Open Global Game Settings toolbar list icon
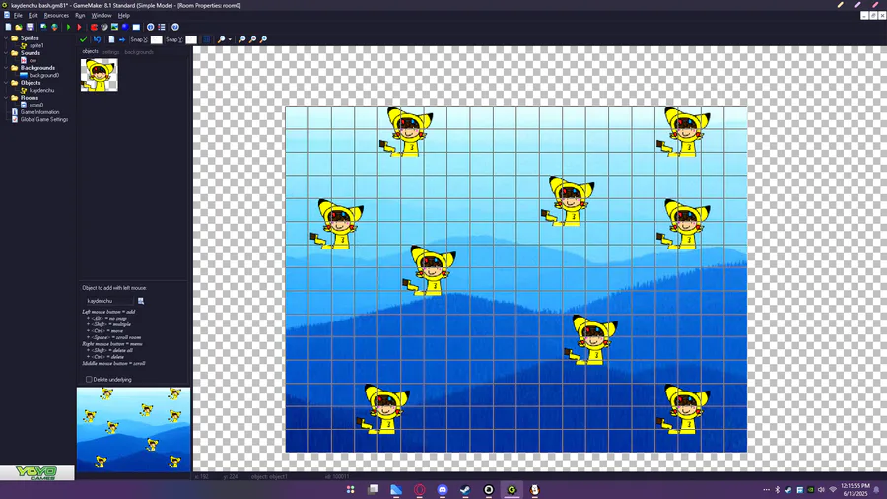The height and width of the screenshot is (499, 887). [162, 27]
